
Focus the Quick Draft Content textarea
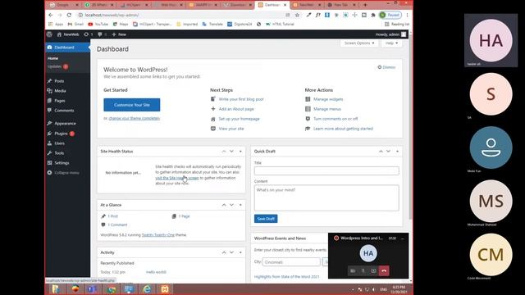click(326, 198)
